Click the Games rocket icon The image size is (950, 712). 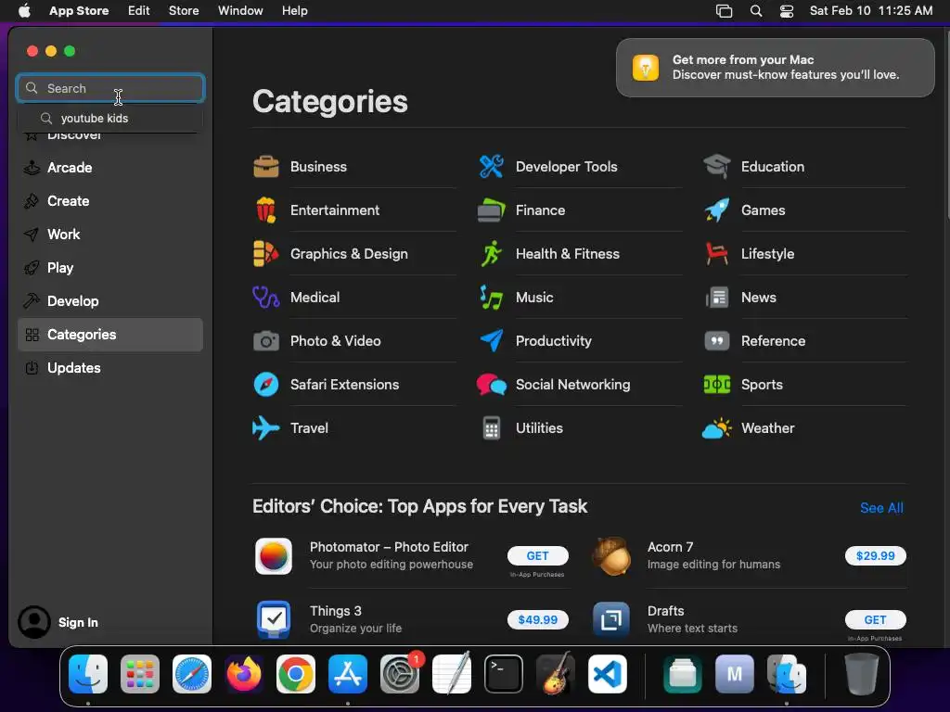click(x=717, y=210)
